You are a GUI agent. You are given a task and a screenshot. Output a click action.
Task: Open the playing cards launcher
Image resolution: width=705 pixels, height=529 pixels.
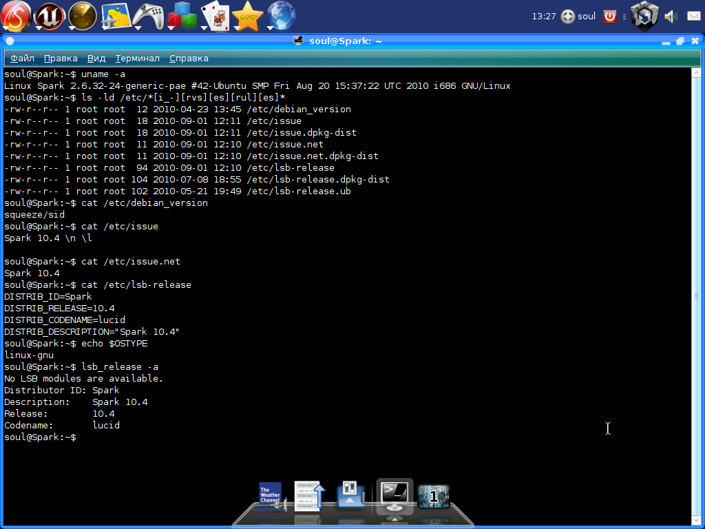coord(215,17)
